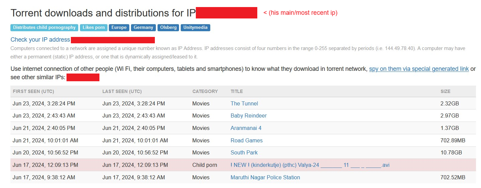Select the Road Games title link
481x188 pixels.
pyautogui.click(x=247, y=140)
